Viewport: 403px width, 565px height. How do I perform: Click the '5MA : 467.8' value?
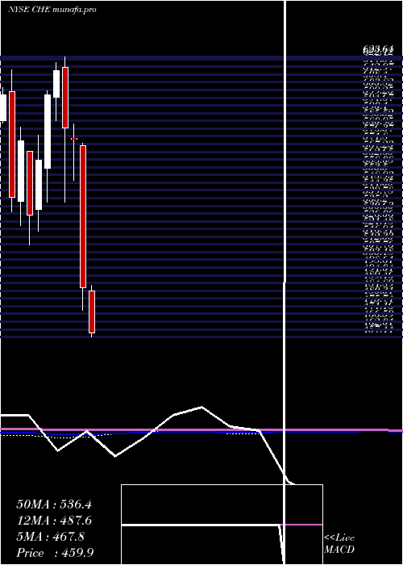coord(51,537)
